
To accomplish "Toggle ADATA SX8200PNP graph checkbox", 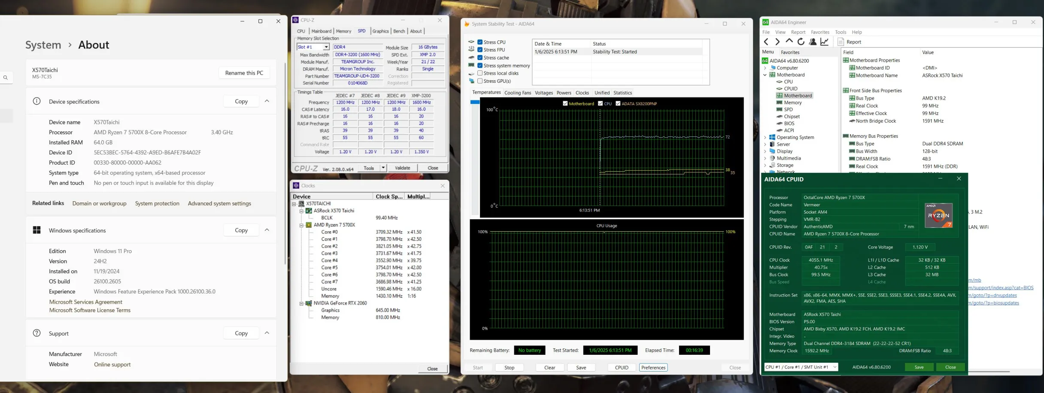I will tap(618, 103).
